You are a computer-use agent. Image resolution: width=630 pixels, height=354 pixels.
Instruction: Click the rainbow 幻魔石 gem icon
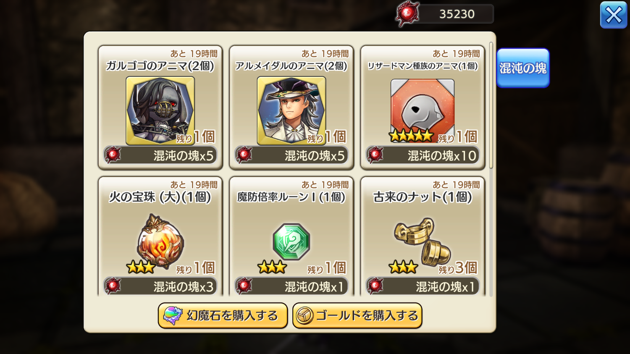pos(173,316)
